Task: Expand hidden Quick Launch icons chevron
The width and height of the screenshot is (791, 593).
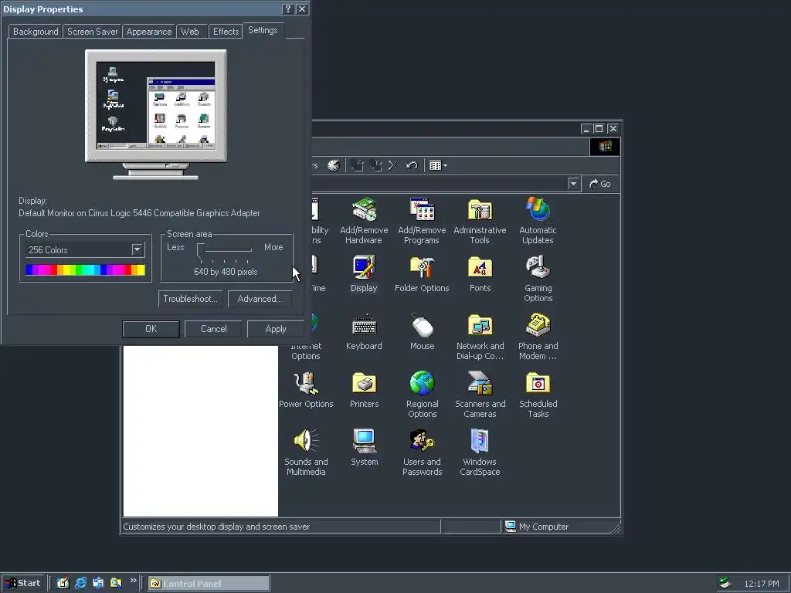Action: (133, 581)
